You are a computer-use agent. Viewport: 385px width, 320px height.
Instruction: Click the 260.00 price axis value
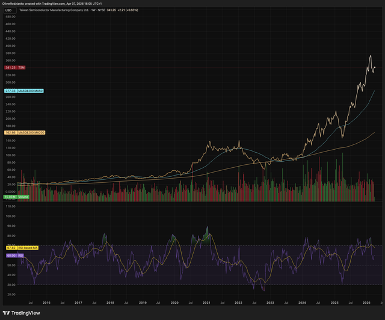pos(10,97)
